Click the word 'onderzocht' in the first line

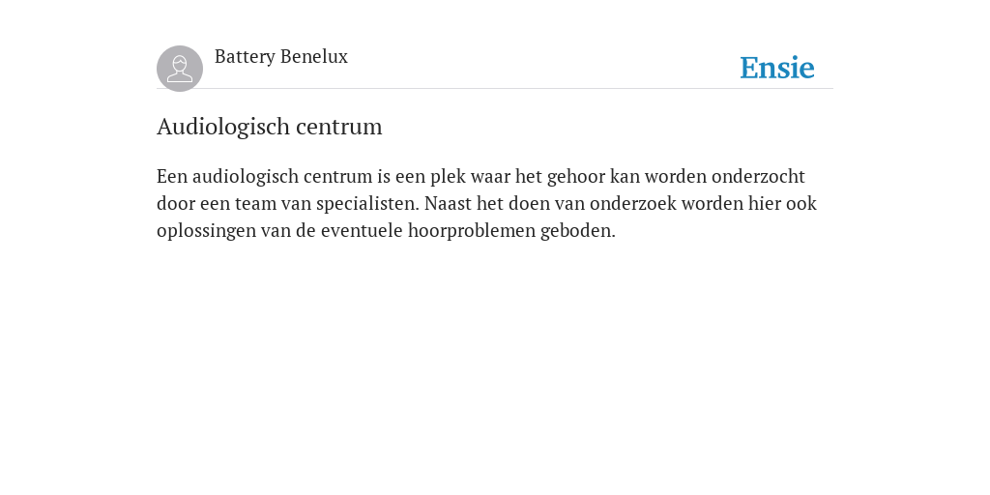coord(758,176)
